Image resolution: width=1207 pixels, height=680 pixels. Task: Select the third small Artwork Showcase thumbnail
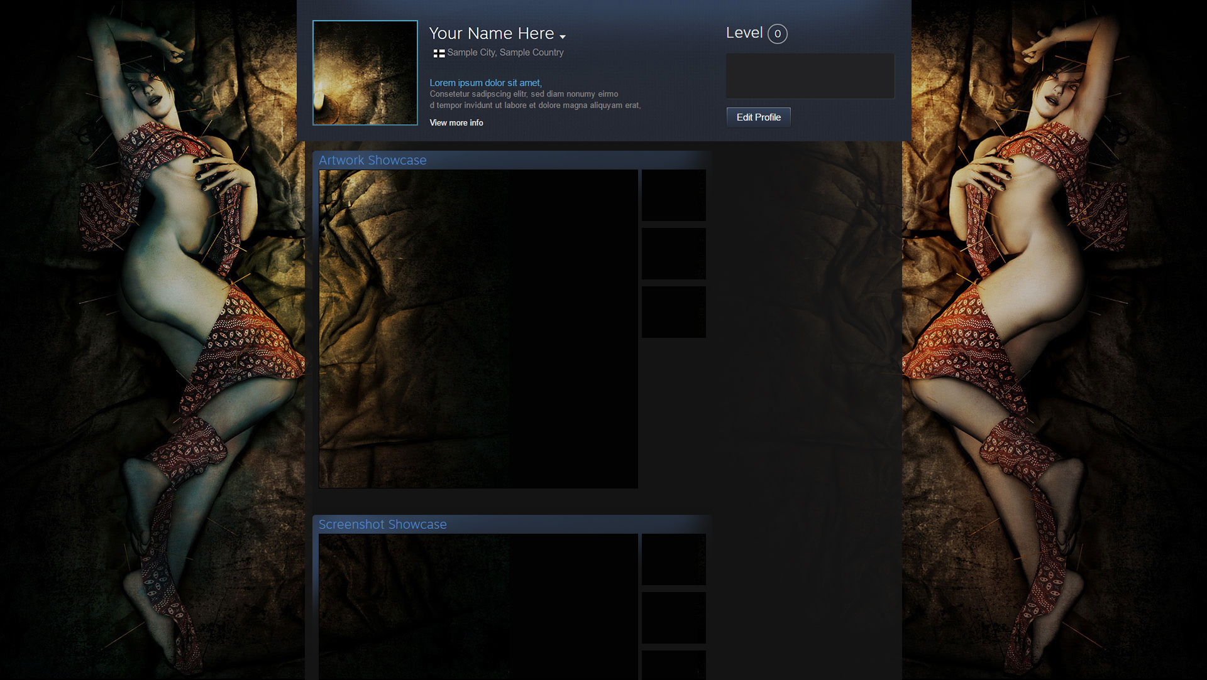(673, 312)
